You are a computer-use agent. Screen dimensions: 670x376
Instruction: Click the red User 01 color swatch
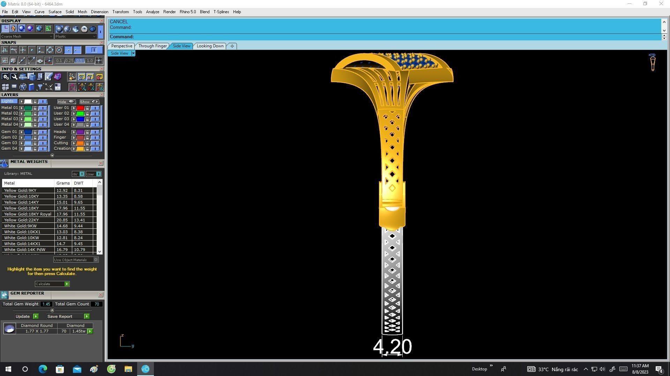click(80, 108)
